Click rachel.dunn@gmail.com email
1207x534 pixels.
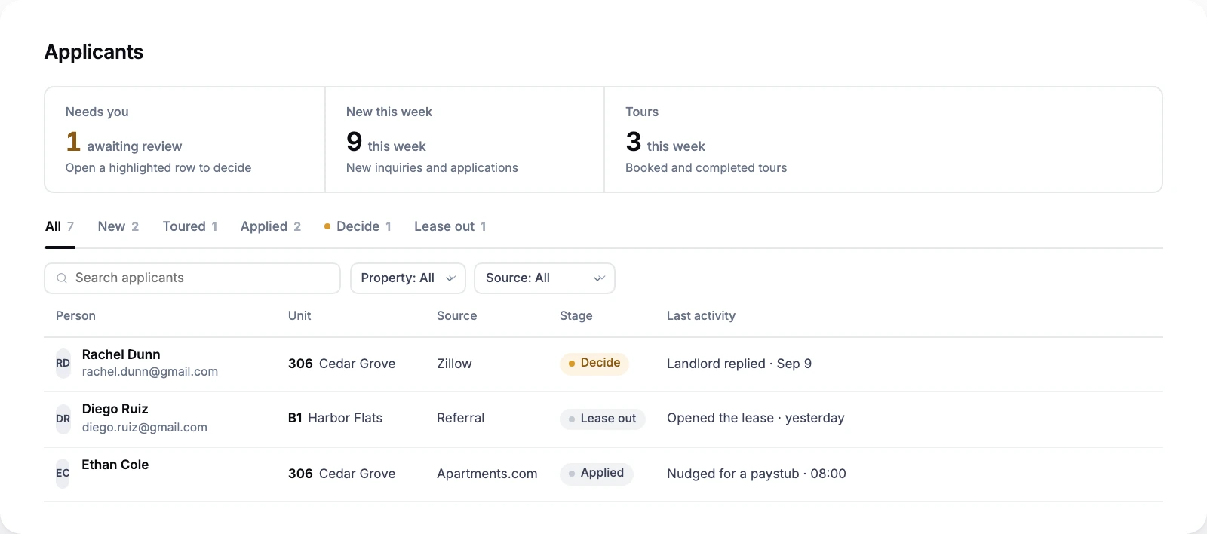click(x=150, y=372)
